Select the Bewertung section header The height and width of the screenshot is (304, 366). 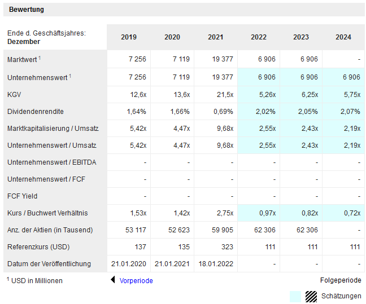click(27, 10)
